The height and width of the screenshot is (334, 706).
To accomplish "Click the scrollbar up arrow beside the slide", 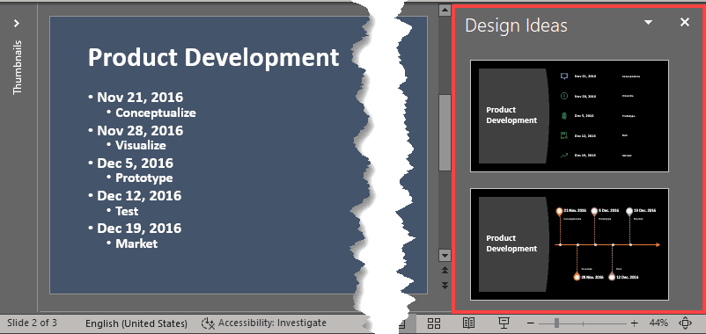I will (x=445, y=10).
